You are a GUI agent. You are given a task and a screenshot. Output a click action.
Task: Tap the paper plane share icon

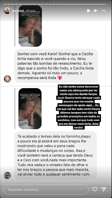pos(104,189)
